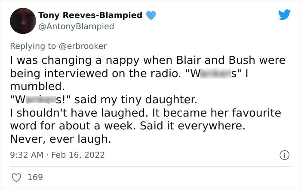
Task: Click the blue heart badge beside the name
Action: tap(151, 15)
